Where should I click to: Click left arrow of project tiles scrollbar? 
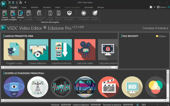(2, 67)
